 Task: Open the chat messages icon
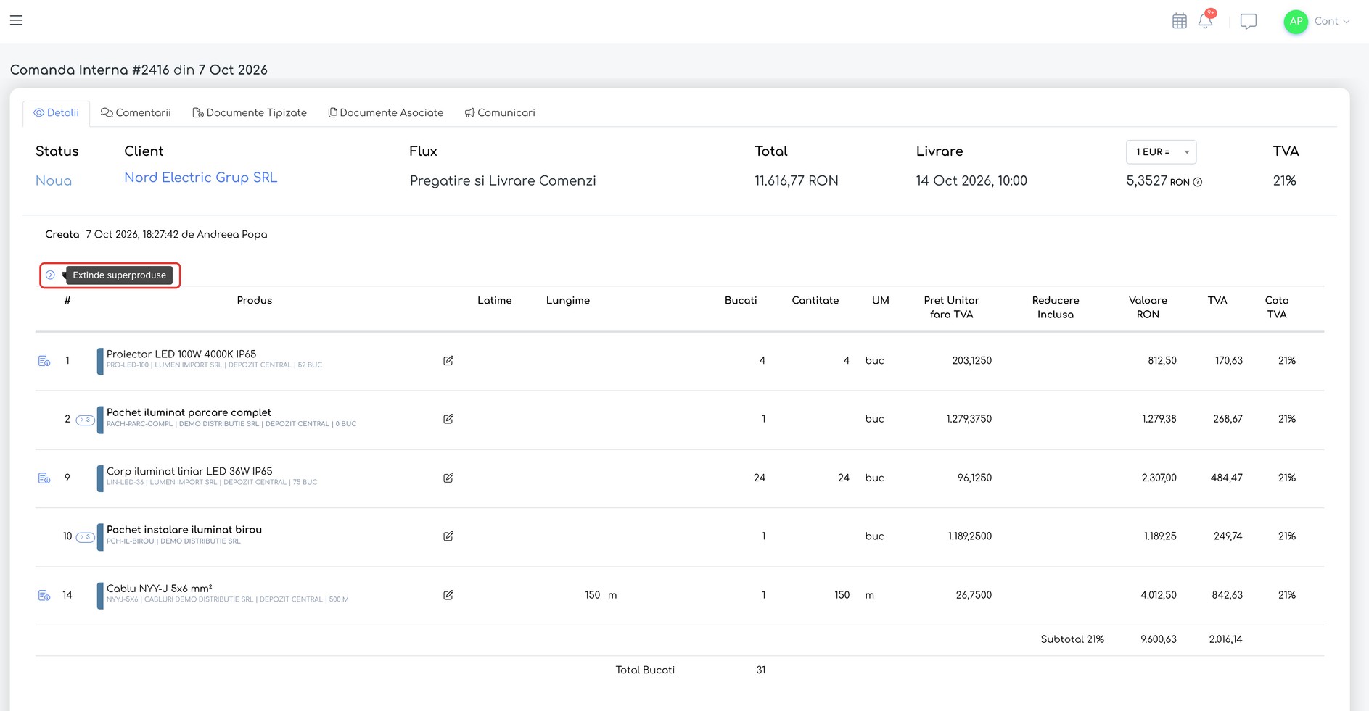pos(1249,21)
